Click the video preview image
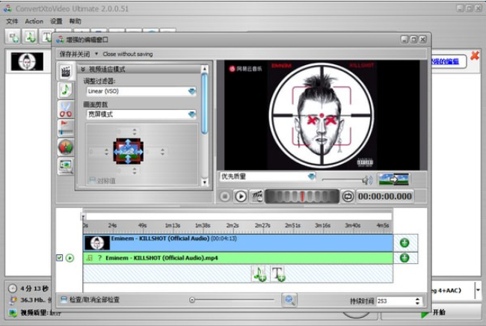486x326 pixels. point(322,115)
